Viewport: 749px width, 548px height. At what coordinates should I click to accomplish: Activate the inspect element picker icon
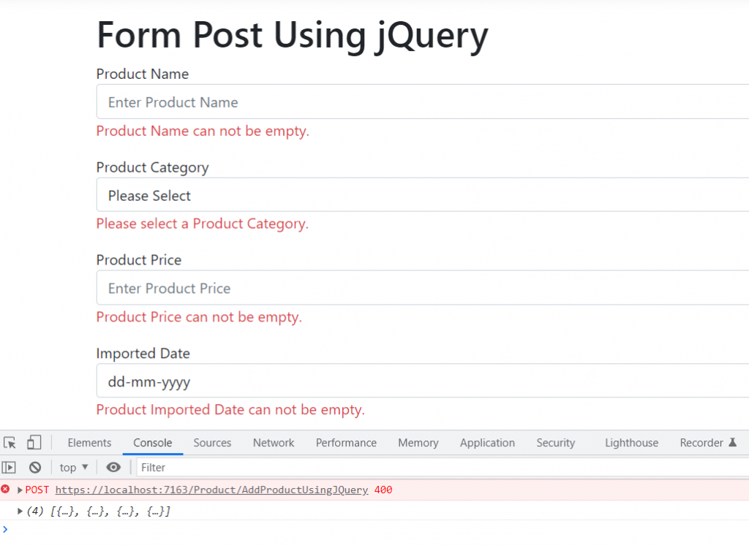10,443
